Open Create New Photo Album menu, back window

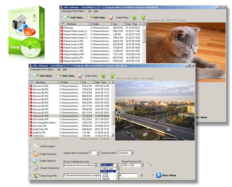[72, 11]
